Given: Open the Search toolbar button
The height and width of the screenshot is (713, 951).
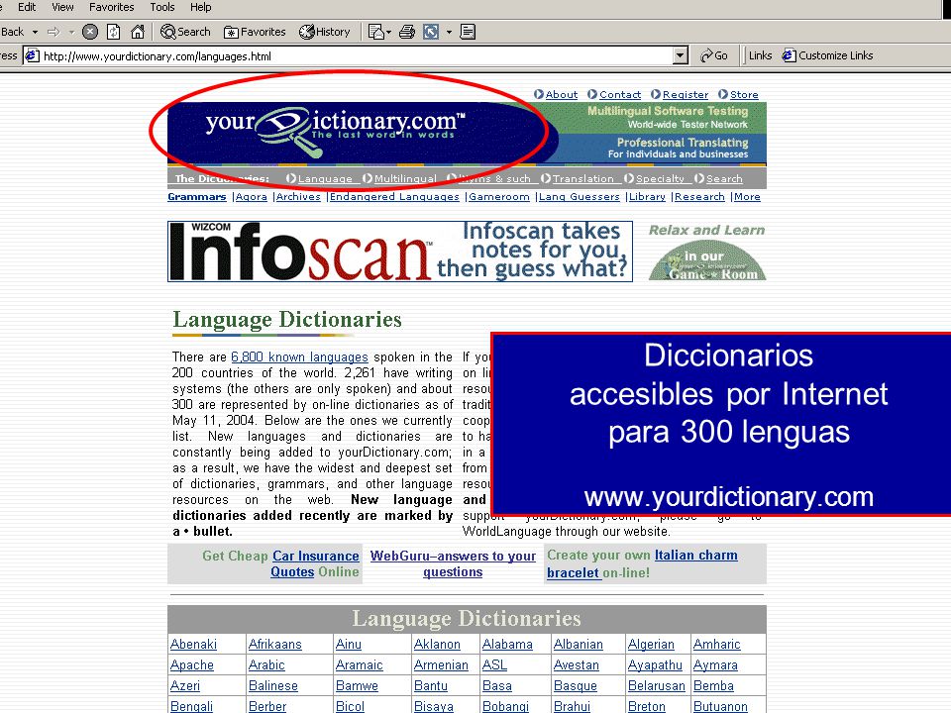Looking at the screenshot, I should point(185,32).
